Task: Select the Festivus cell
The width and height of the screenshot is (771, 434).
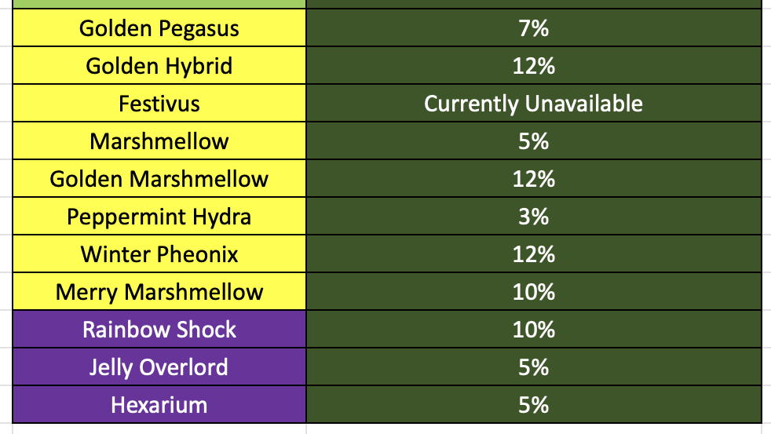Action: coord(159,104)
